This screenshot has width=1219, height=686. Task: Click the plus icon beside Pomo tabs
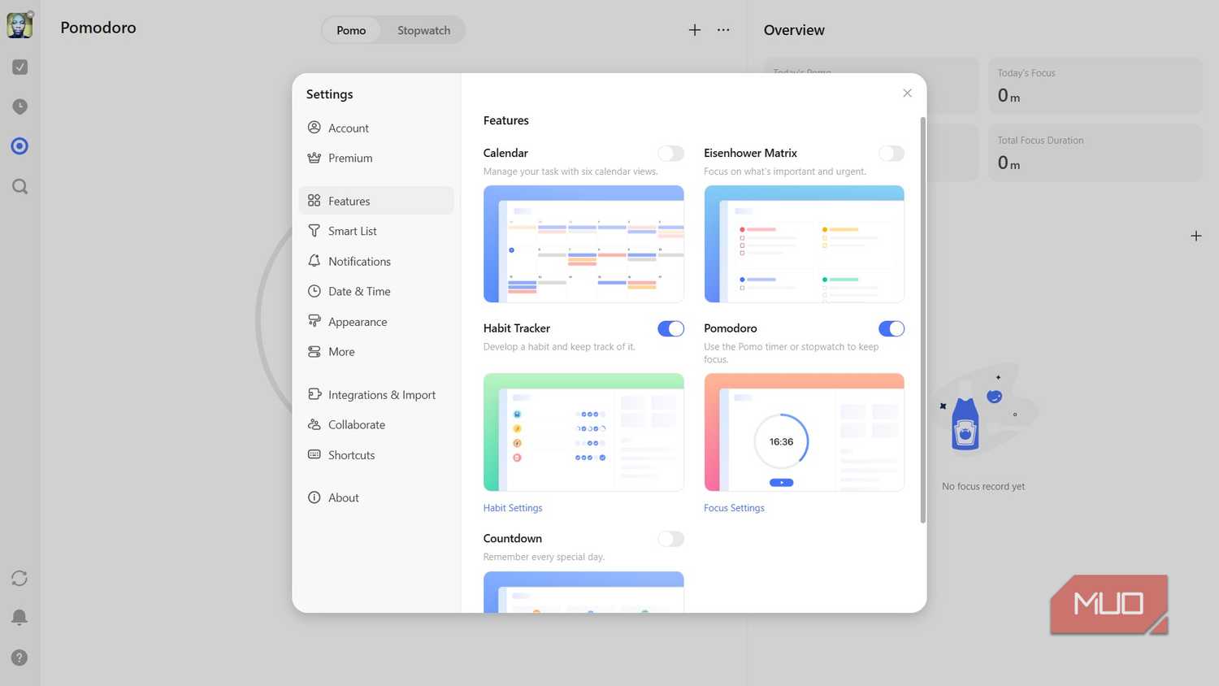(695, 30)
